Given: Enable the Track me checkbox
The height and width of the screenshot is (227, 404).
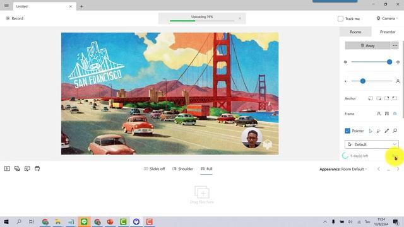Looking at the screenshot, I should [340, 18].
